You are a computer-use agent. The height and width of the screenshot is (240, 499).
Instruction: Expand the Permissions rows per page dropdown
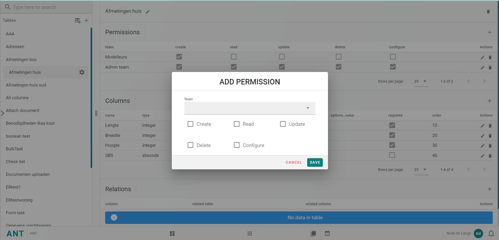(x=421, y=81)
